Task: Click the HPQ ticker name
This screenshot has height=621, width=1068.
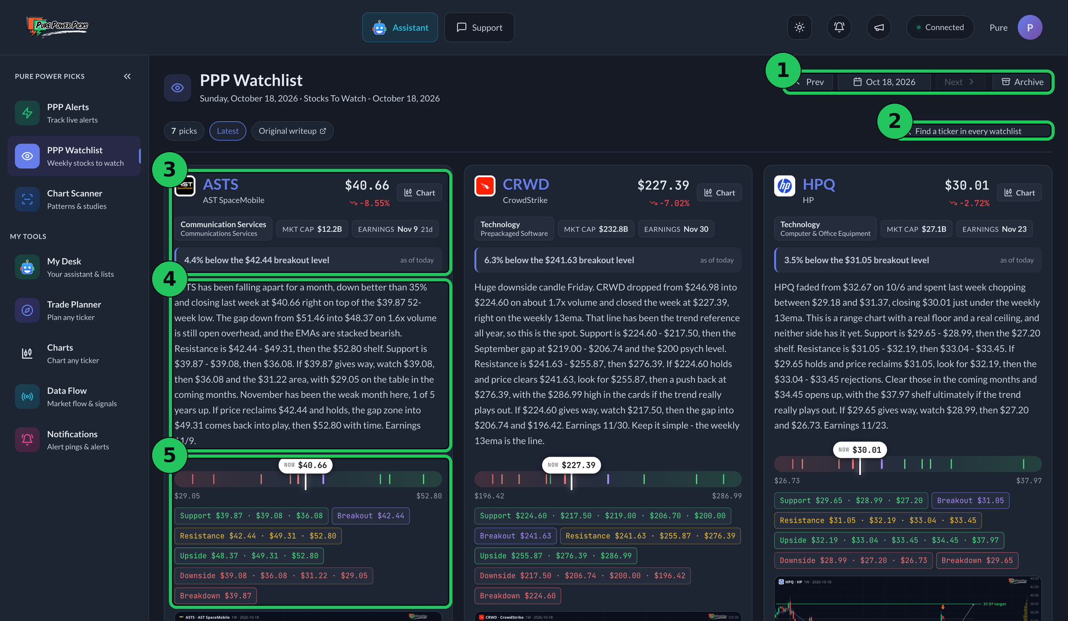Action: point(819,184)
